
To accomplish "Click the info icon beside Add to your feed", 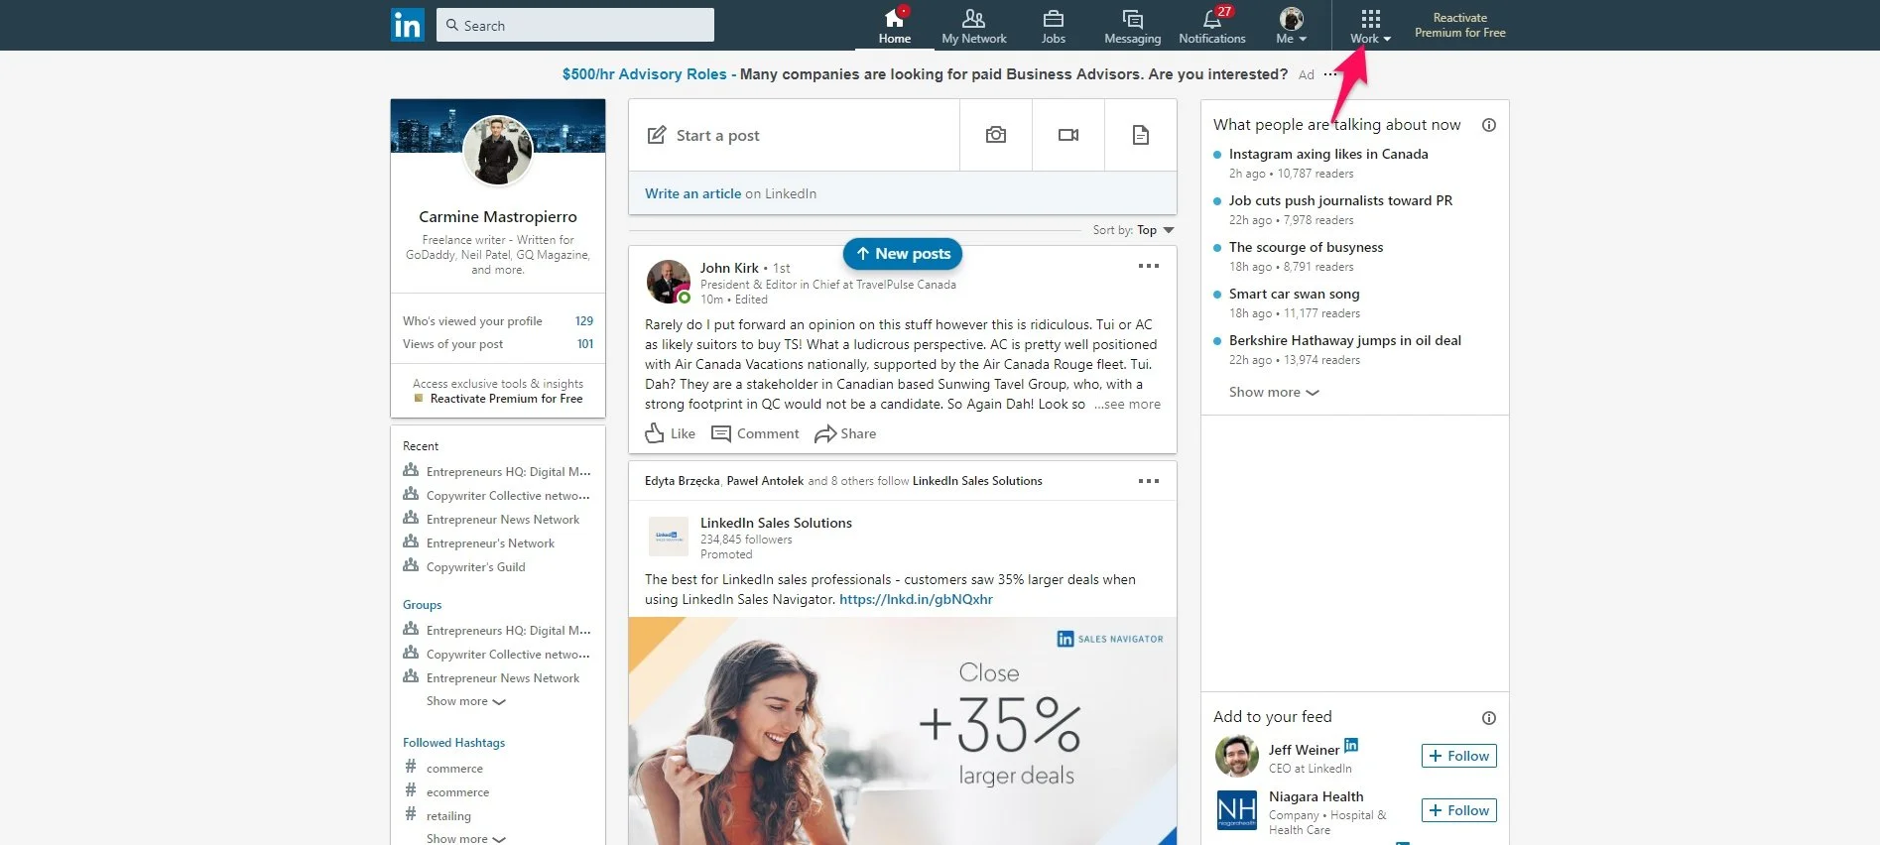I will click(1489, 718).
